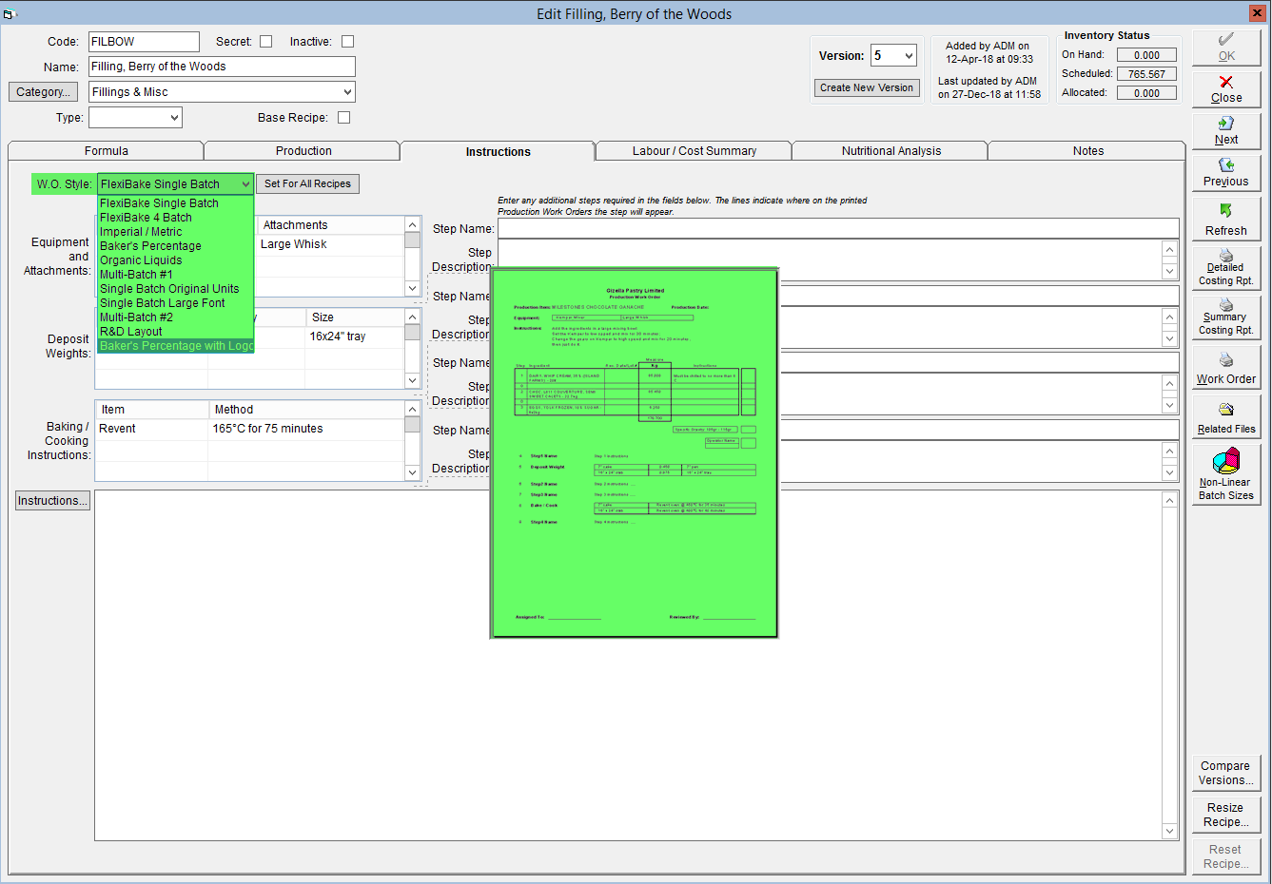The image size is (1272, 884).
Task: Open Nutritional Analysis tab
Action: 890,151
